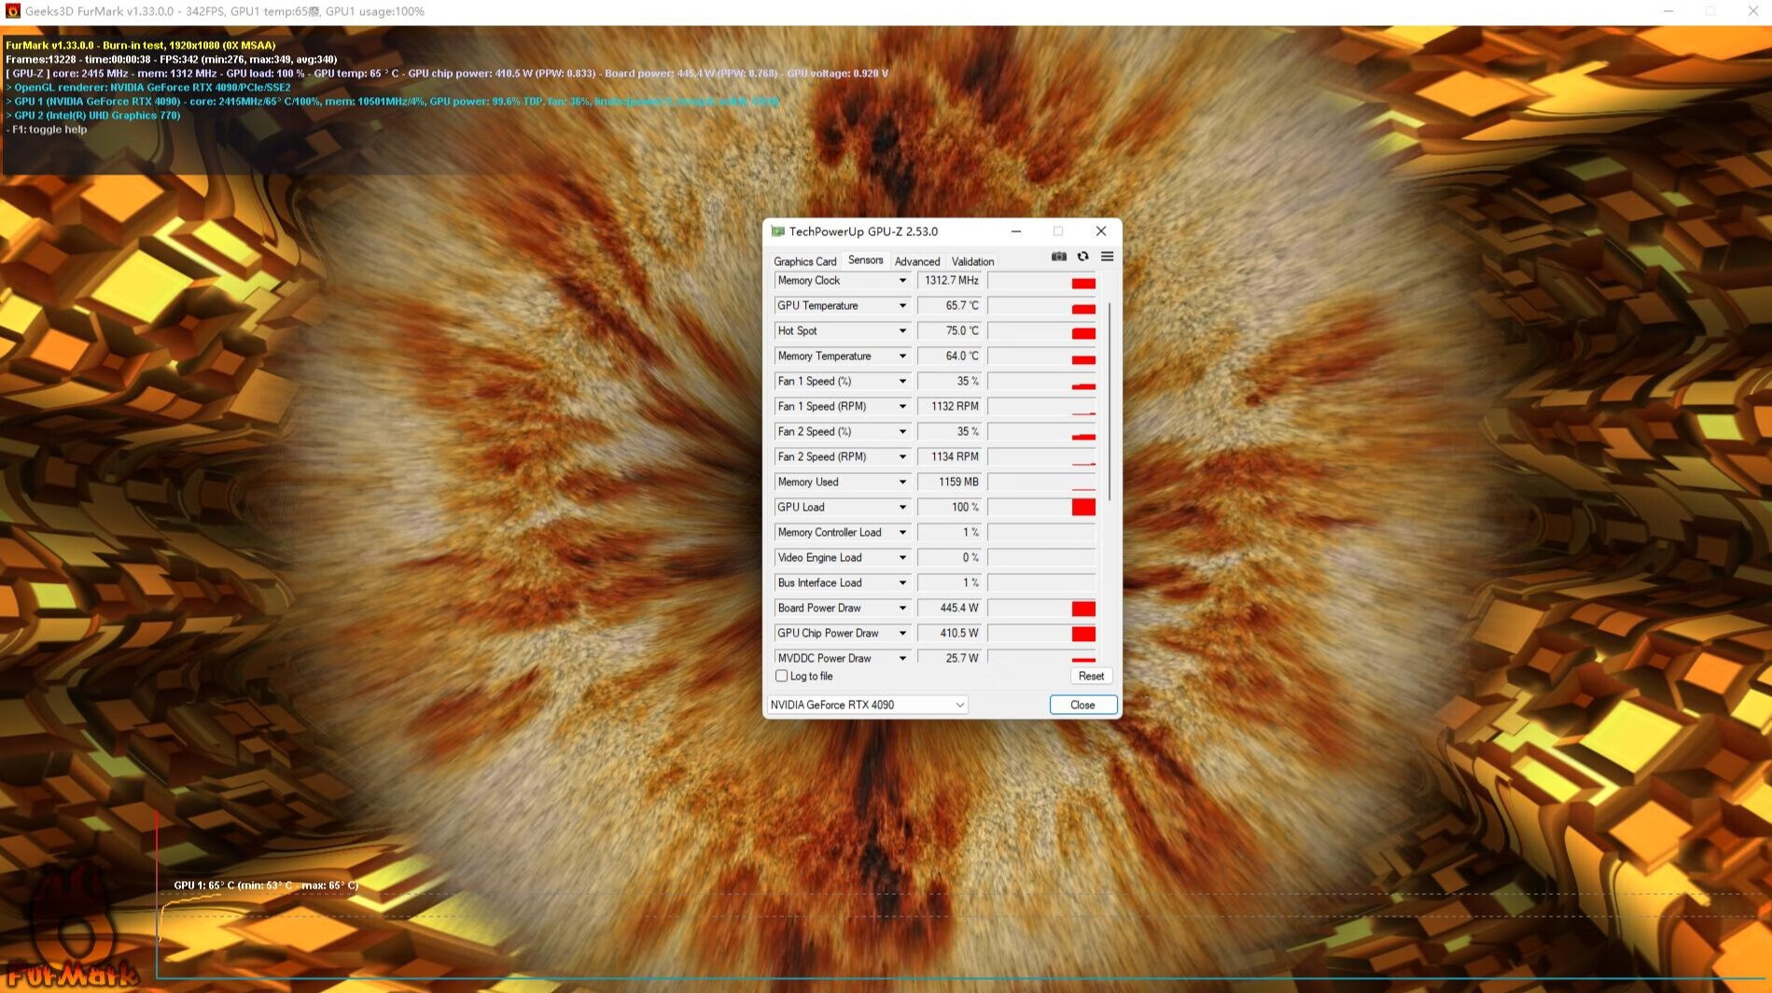Click the 1132 RPM fan 1 value
The height and width of the screenshot is (993, 1772).
coord(949,407)
